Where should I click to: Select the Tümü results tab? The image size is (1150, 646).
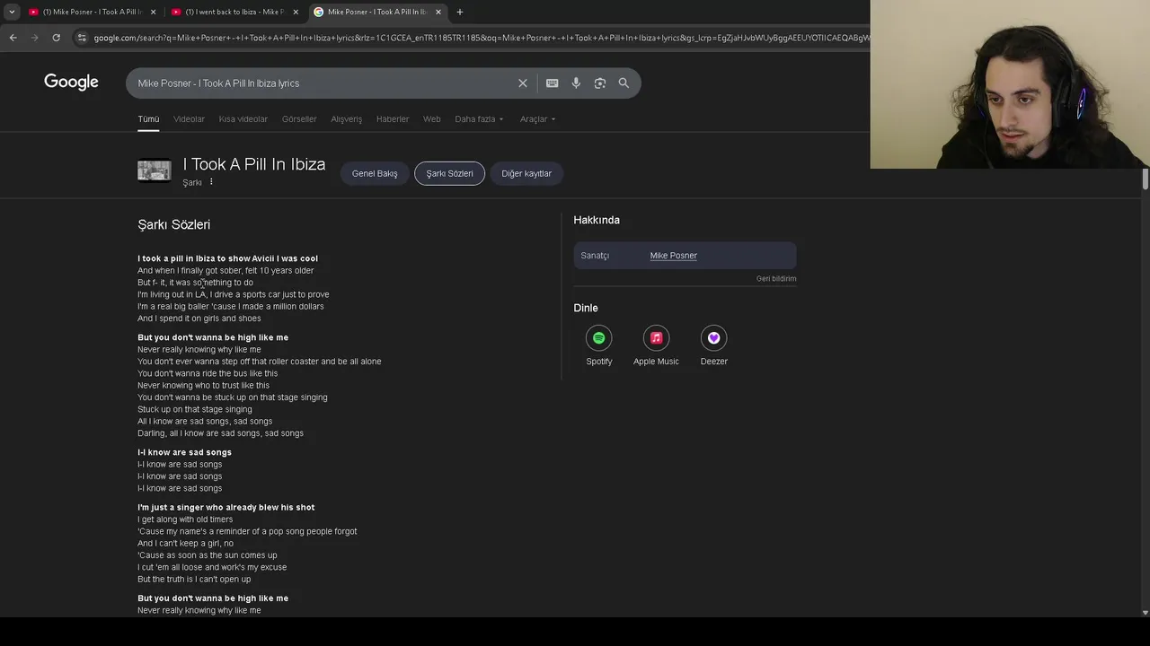[x=148, y=119]
